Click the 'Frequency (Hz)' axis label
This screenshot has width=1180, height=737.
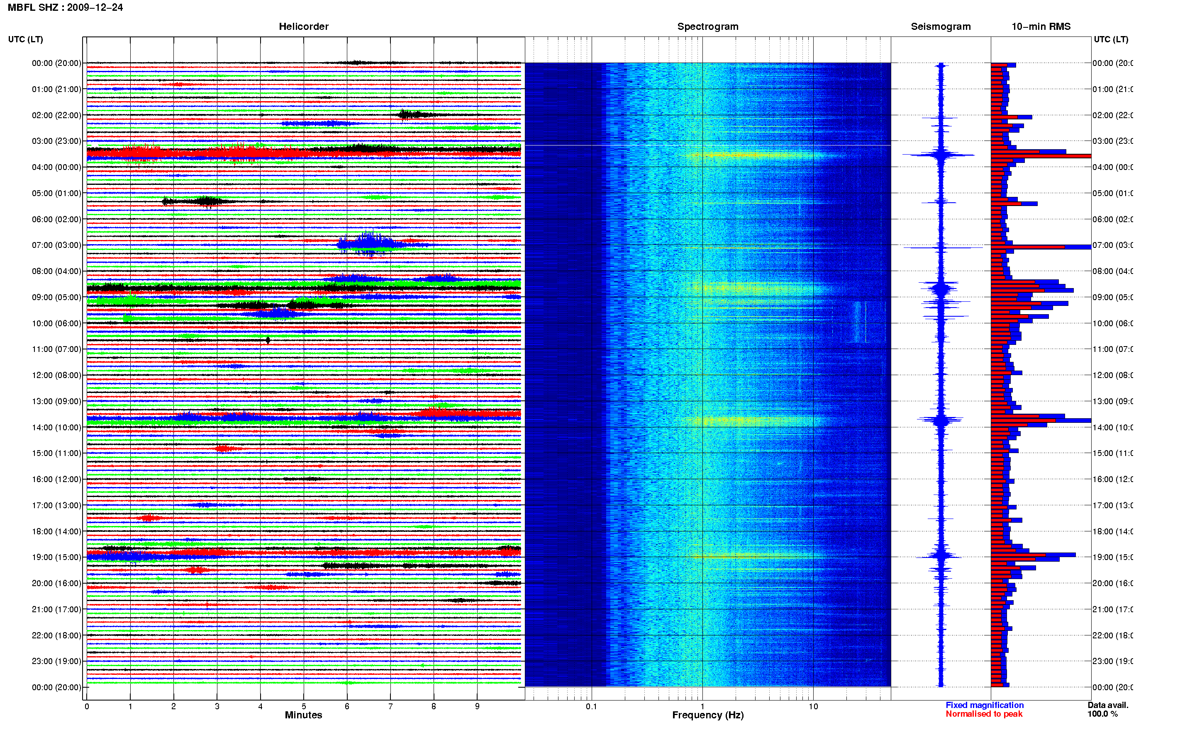(x=708, y=715)
